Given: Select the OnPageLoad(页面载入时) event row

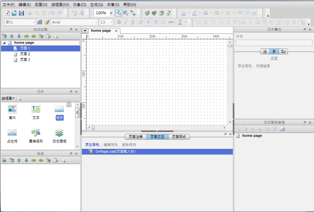Looking at the screenshot, I should [157, 151].
